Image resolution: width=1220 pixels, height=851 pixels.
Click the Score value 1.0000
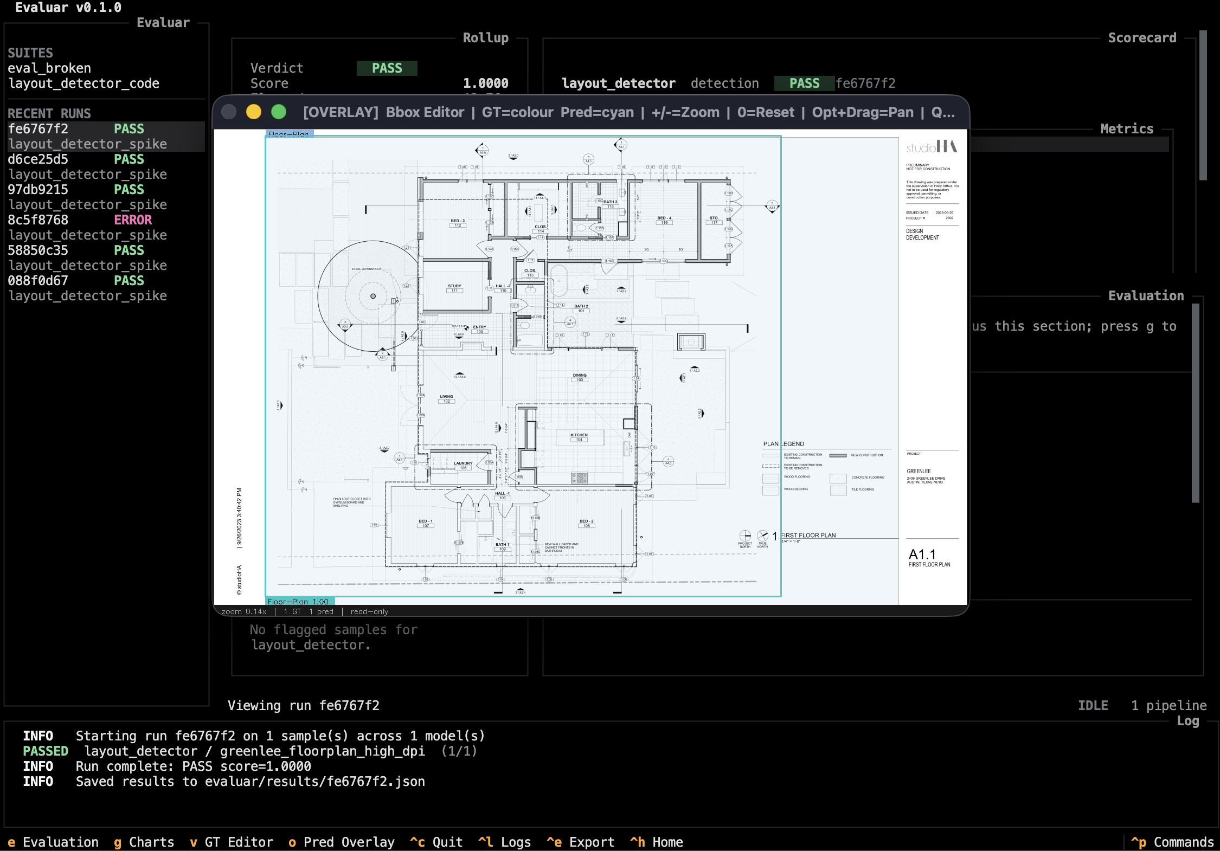486,83
